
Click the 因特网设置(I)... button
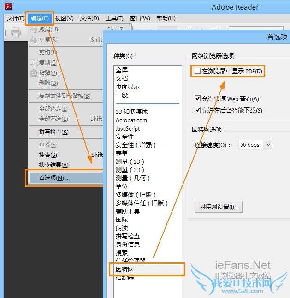pos(219,207)
